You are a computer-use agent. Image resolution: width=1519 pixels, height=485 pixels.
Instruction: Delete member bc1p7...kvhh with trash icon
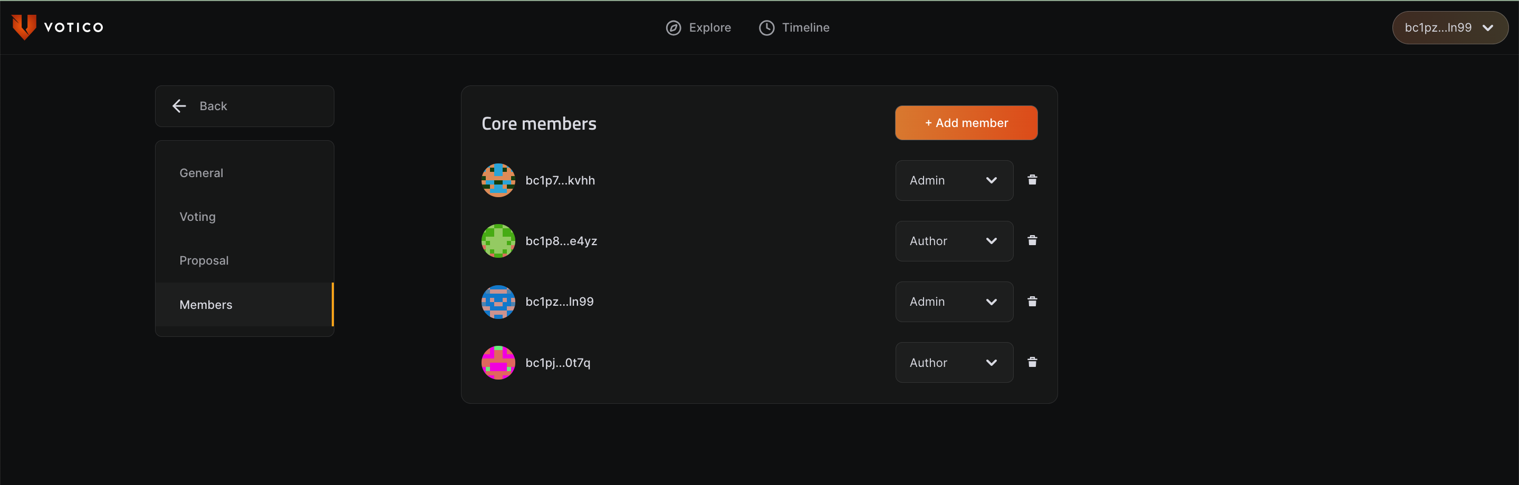click(x=1032, y=180)
